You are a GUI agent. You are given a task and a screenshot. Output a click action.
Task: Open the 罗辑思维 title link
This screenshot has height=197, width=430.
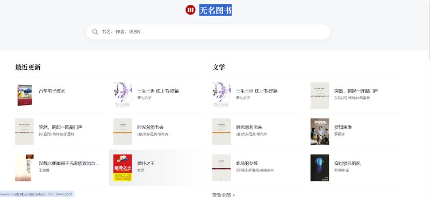343,127
